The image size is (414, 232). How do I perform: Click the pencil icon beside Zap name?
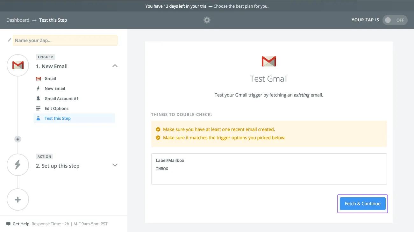tap(9, 40)
